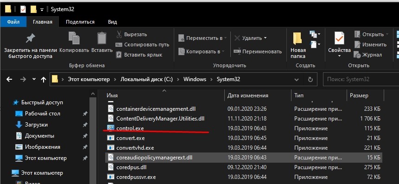The width and height of the screenshot is (399, 184).
Task: Expand the Свойства dropdown arrow
Action: (340, 56)
